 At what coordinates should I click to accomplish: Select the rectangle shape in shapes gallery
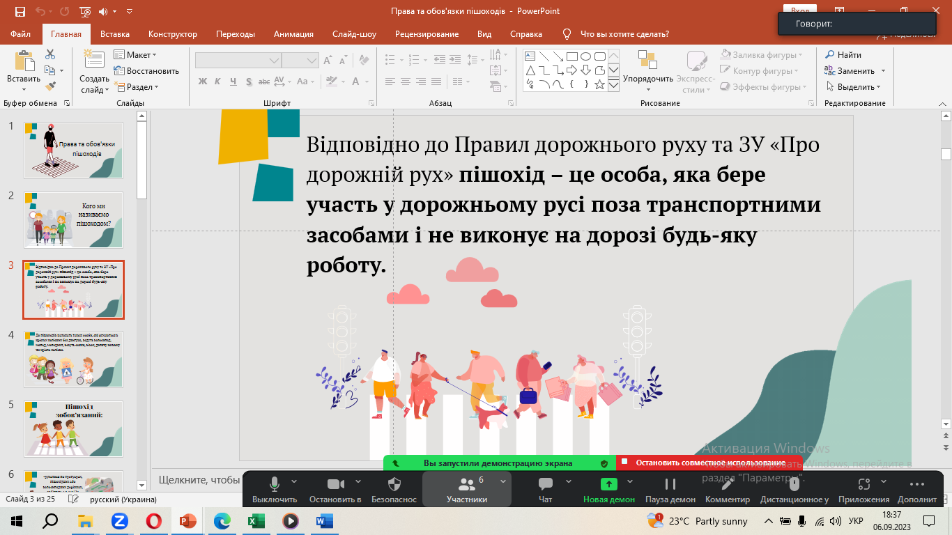click(x=571, y=56)
